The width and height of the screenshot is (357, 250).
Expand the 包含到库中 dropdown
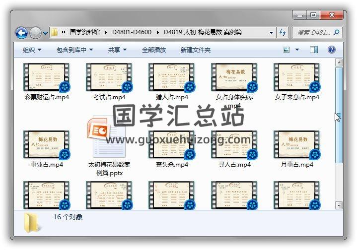pos(74,50)
